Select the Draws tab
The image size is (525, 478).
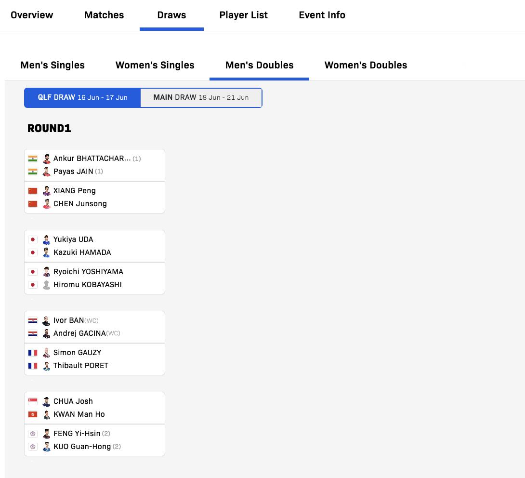coord(171,15)
